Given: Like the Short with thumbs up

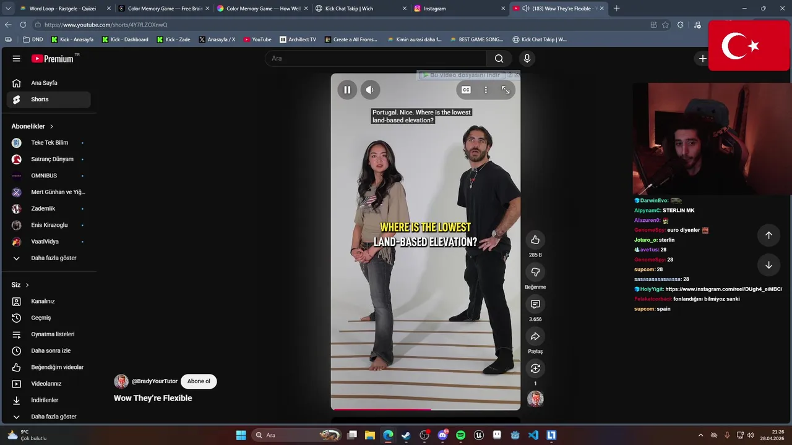Looking at the screenshot, I should (x=535, y=240).
